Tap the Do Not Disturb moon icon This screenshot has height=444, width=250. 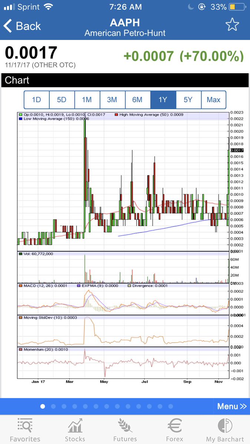[x=190, y=7]
